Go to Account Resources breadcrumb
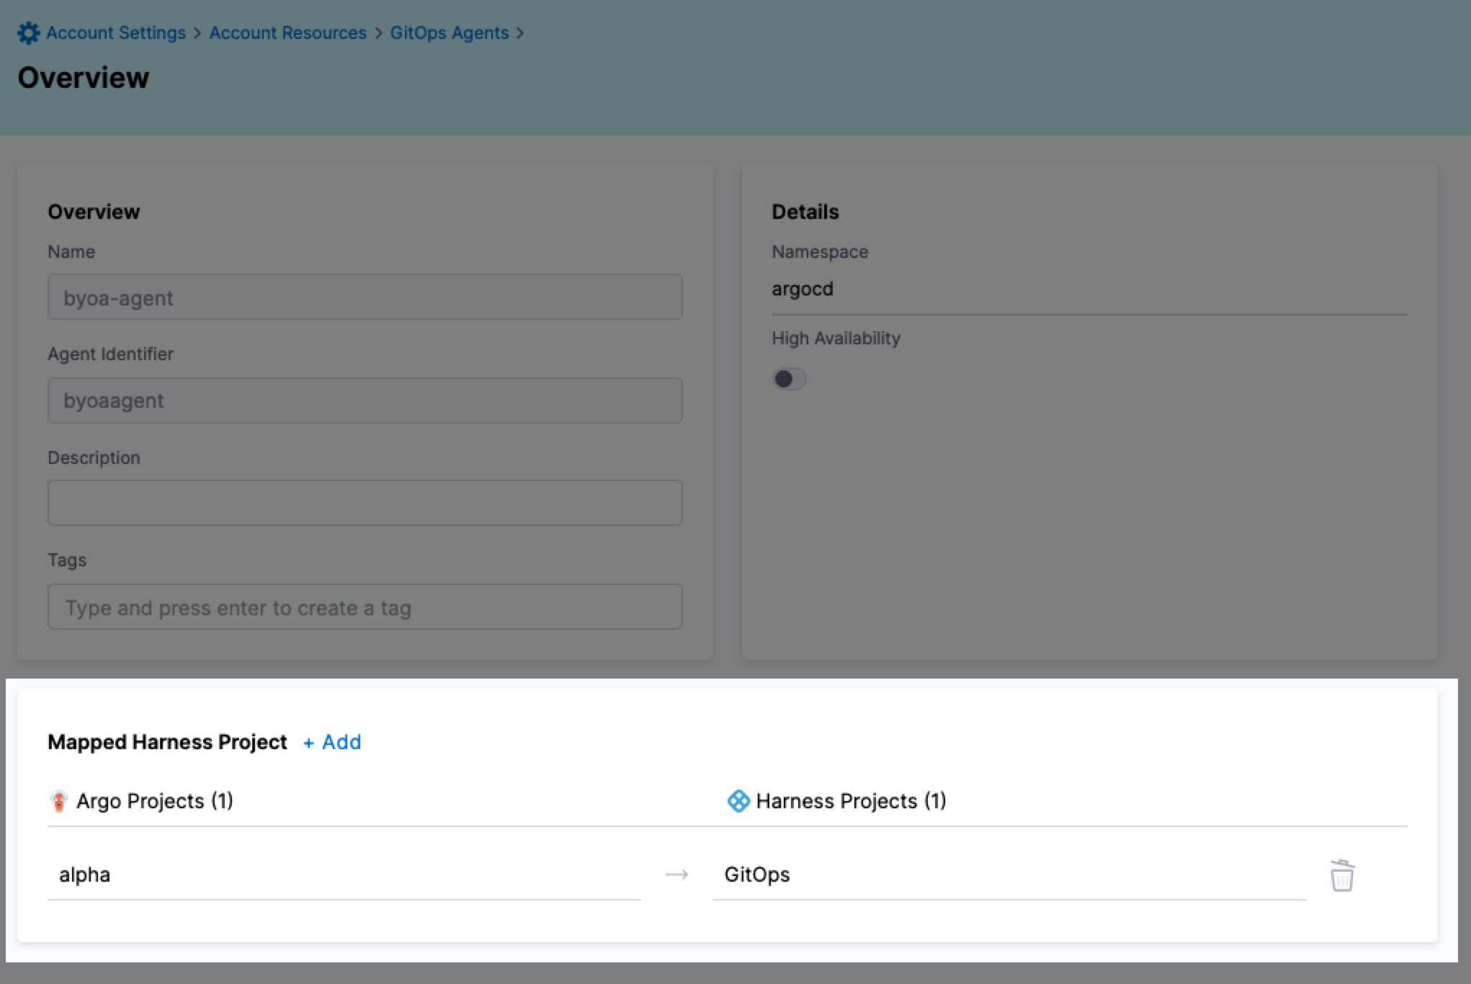This screenshot has width=1471, height=984. point(287,33)
